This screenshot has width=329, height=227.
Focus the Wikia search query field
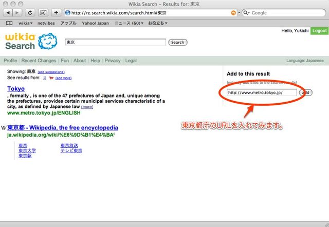pyautogui.click(x=115, y=42)
